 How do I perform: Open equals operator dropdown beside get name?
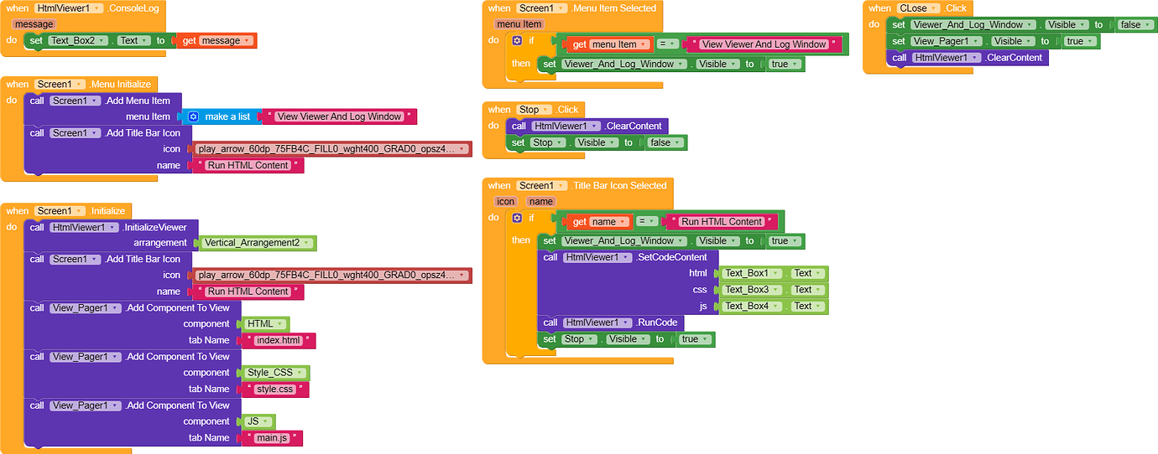click(x=645, y=222)
